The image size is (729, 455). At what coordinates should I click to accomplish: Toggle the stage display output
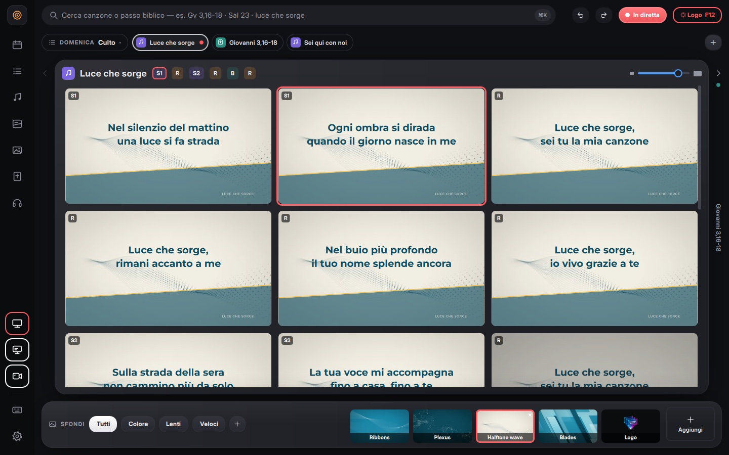coord(17,350)
